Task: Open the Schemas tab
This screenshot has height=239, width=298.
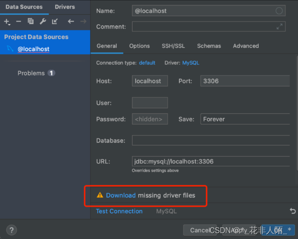Action: 209,46
